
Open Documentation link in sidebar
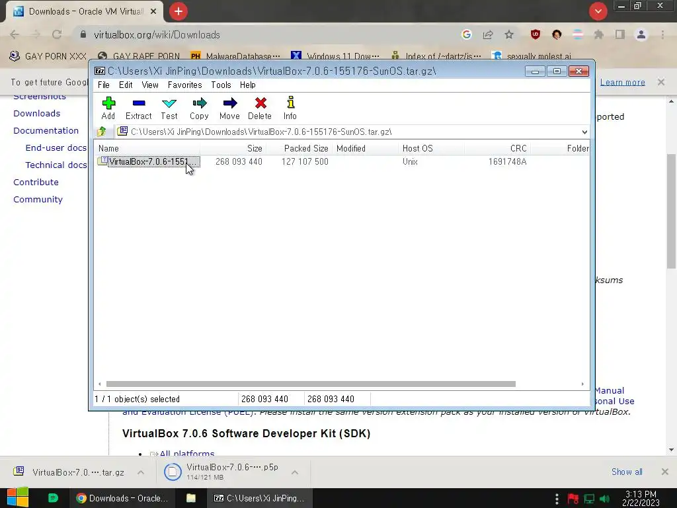tap(46, 130)
